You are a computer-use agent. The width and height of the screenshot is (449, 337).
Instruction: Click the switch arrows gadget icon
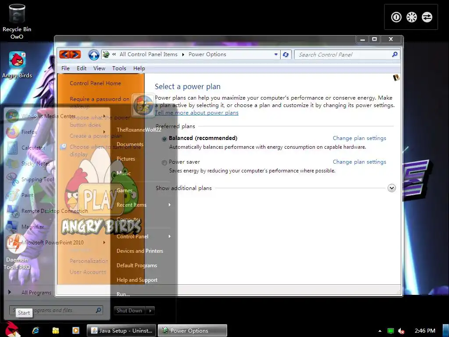(427, 17)
